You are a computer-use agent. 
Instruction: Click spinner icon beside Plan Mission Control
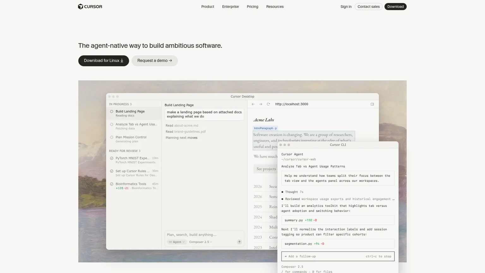click(111, 137)
